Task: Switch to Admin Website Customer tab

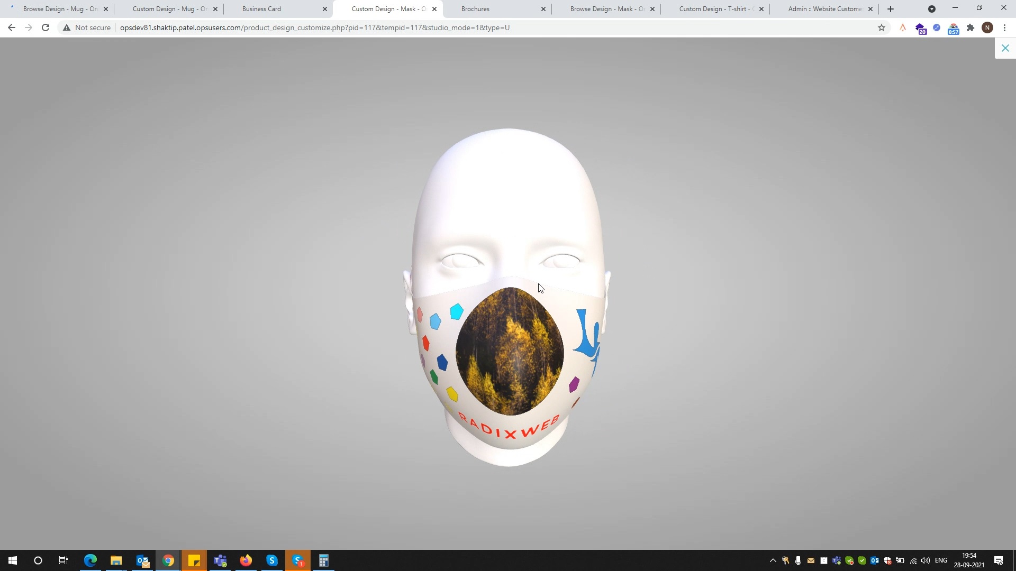Action: [x=824, y=9]
